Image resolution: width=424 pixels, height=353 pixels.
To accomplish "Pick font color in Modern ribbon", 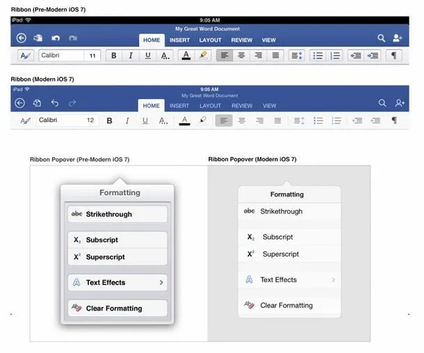I will pyautogui.click(x=185, y=120).
